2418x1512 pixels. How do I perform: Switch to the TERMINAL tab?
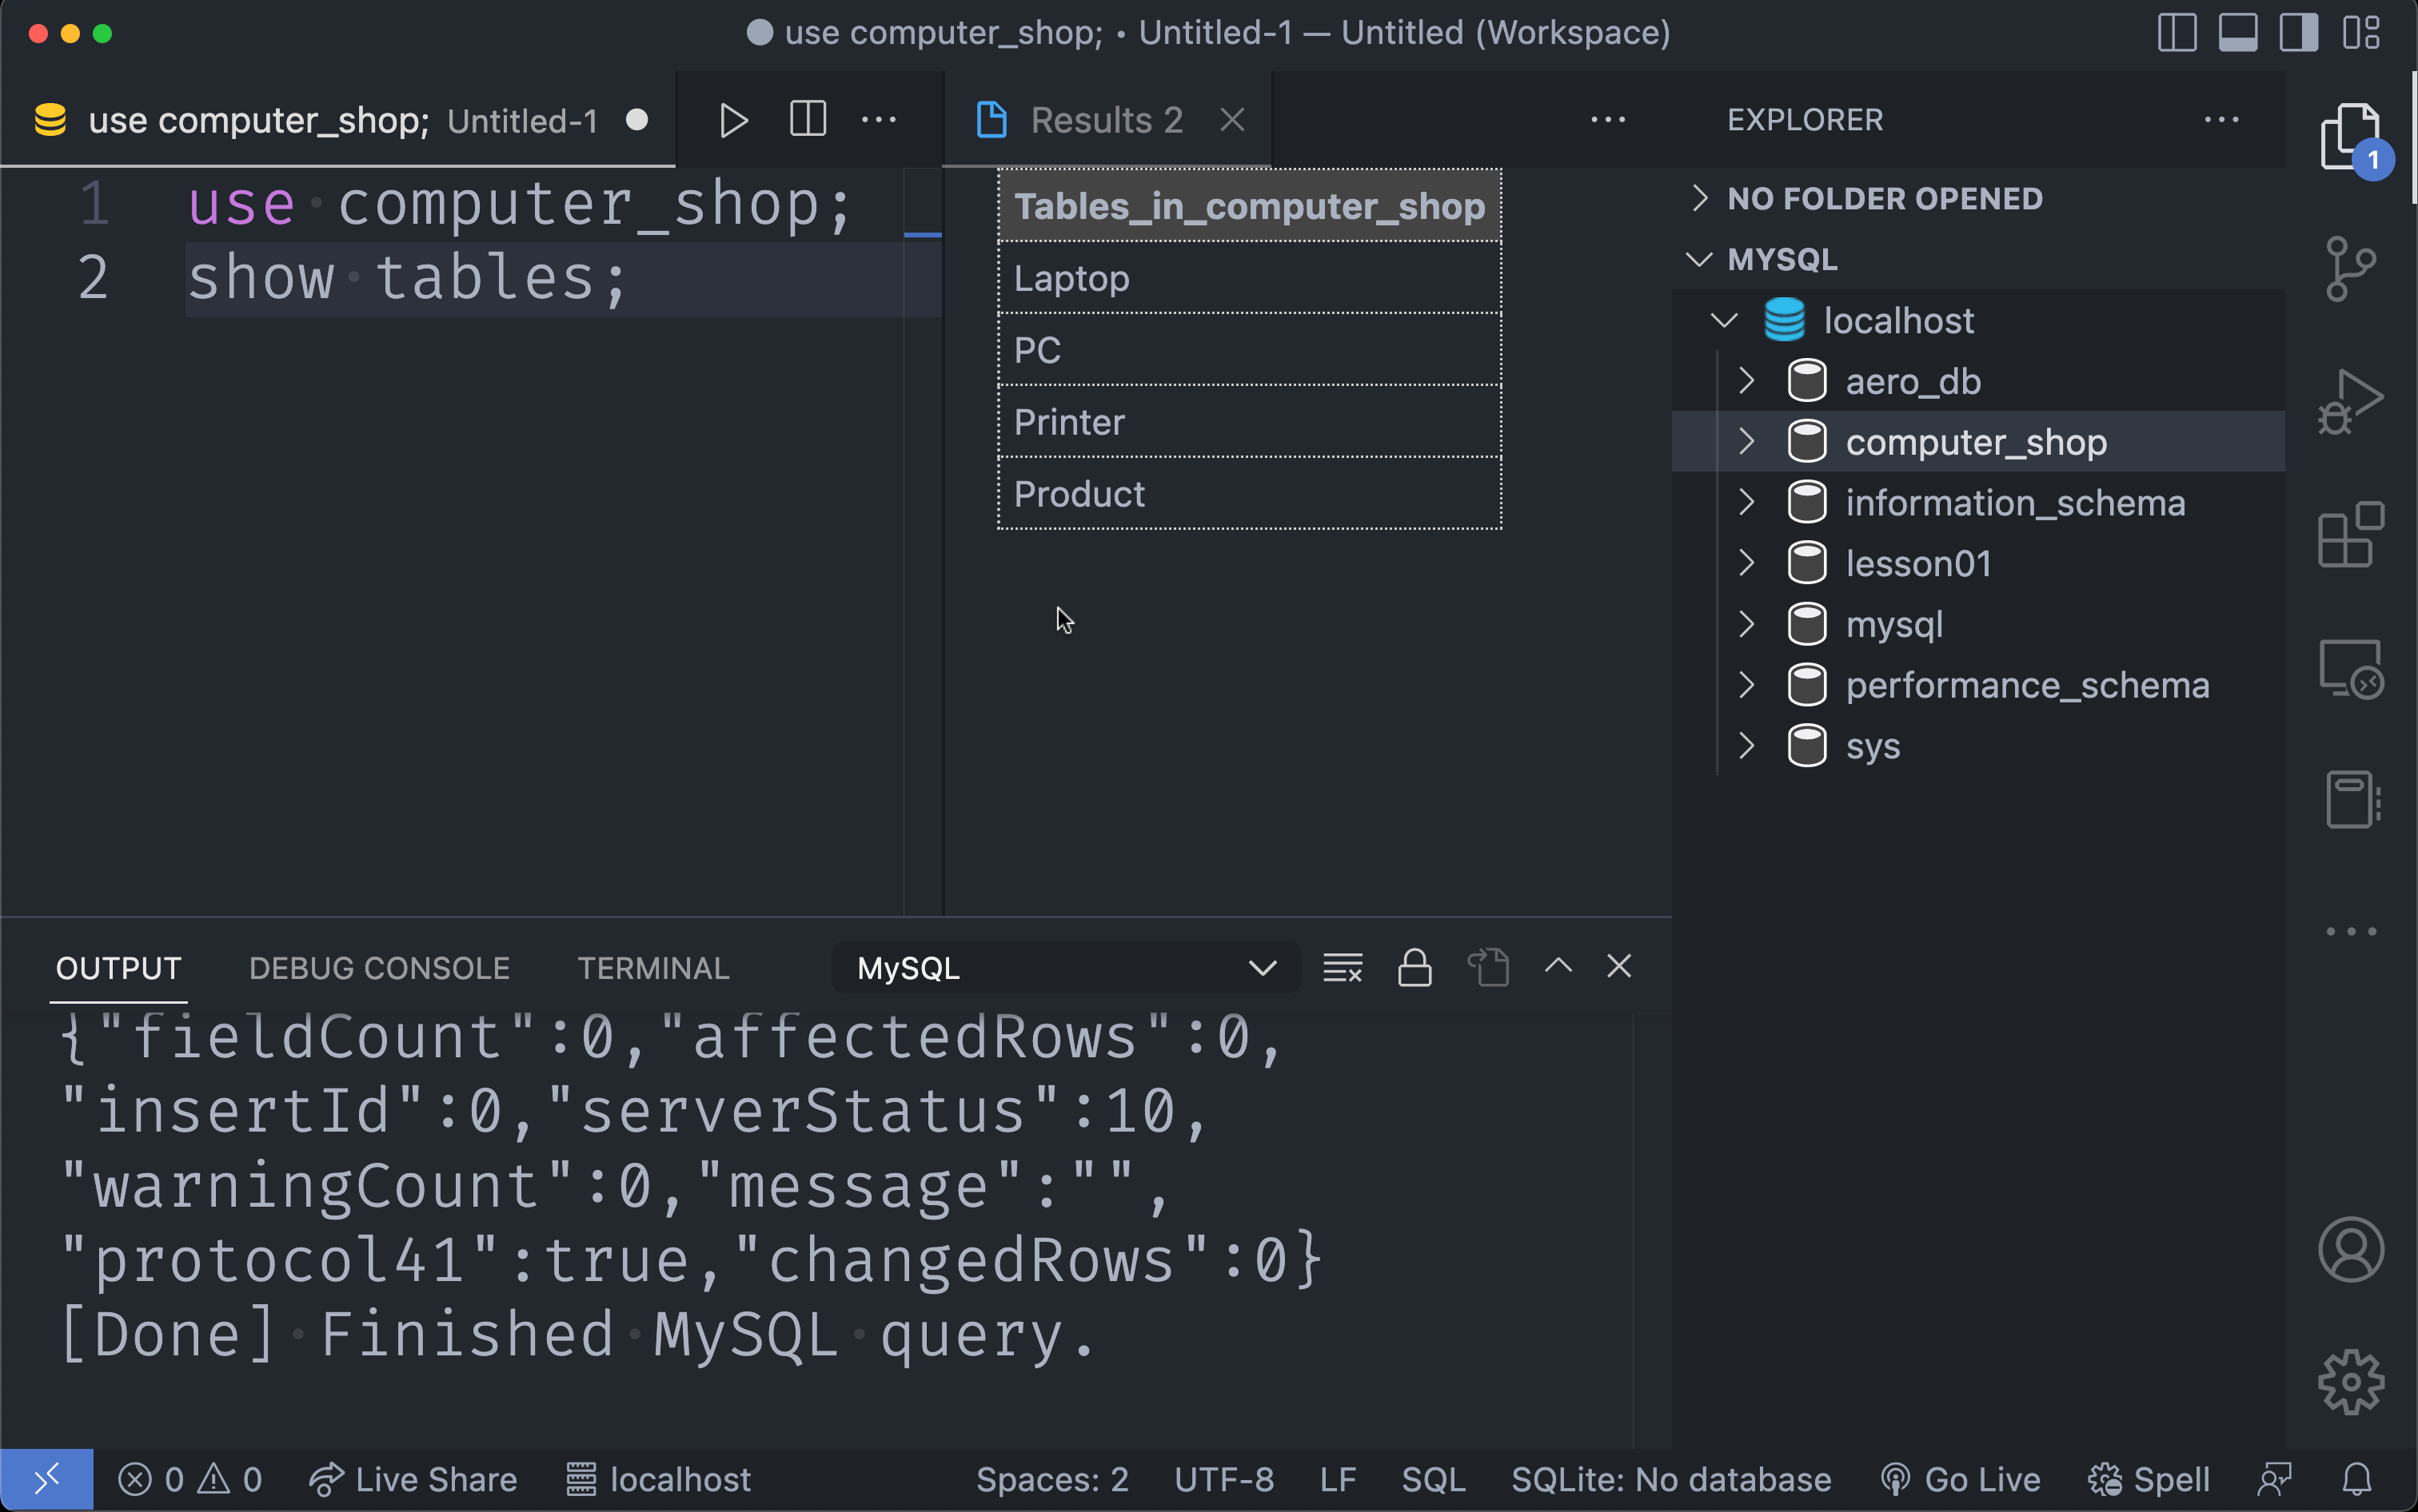(652, 967)
